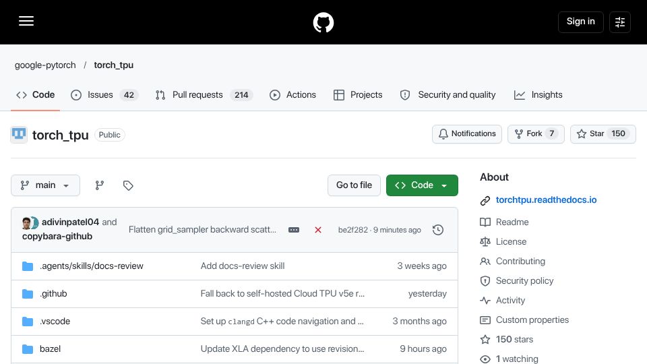Image resolution: width=647 pixels, height=364 pixels.
Task: Star the torch_tpu repository
Action: pos(603,133)
